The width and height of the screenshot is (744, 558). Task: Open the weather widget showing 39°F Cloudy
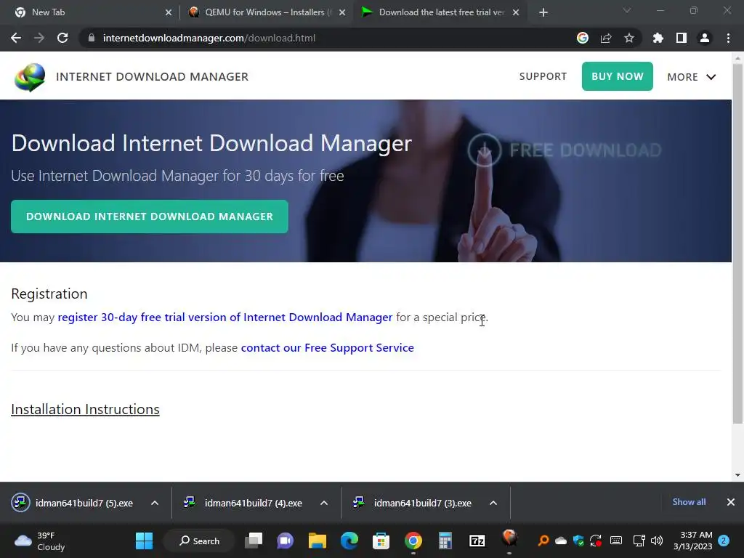pyautogui.click(x=40, y=541)
